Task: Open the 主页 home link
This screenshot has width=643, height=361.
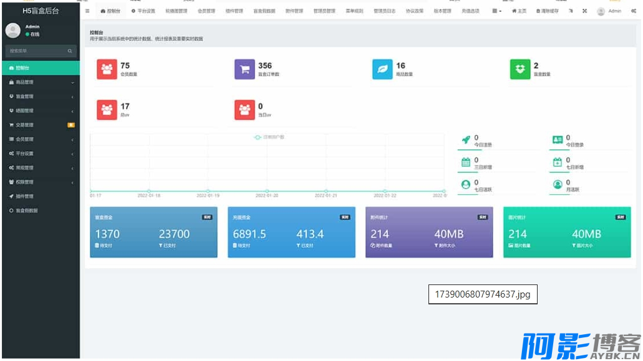Action: [x=519, y=11]
